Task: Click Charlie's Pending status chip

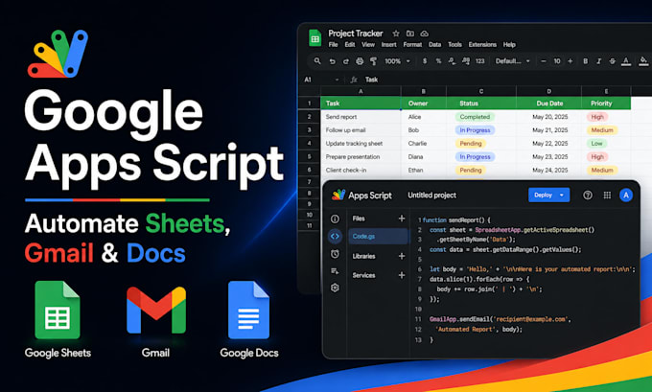Action: click(x=470, y=144)
